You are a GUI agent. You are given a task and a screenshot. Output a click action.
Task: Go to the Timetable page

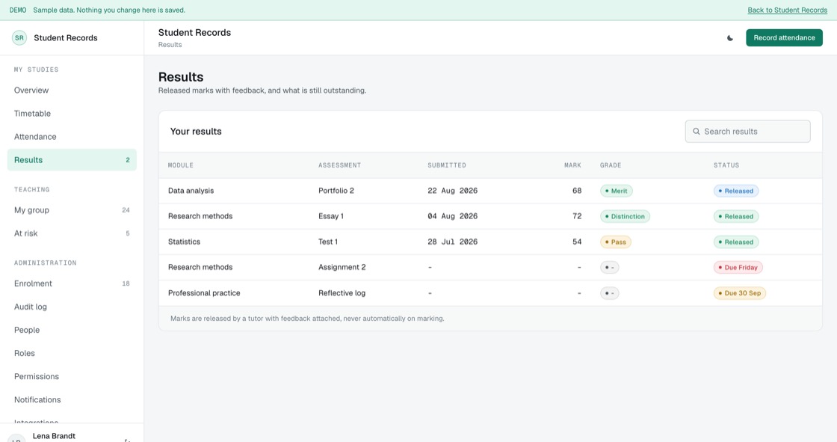tap(72, 114)
